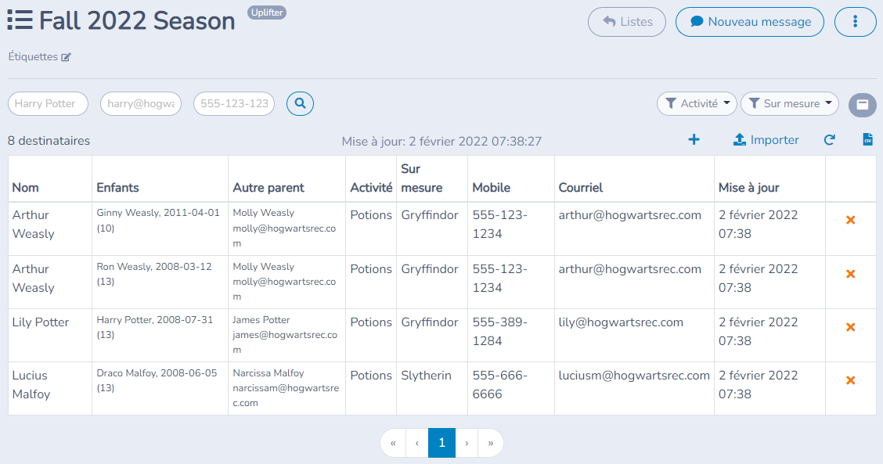
Task: Click Draco Malfoy child entry
Action: [x=157, y=380]
